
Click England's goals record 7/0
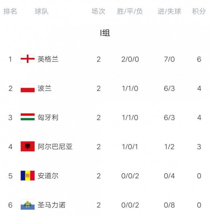coord(169,59)
